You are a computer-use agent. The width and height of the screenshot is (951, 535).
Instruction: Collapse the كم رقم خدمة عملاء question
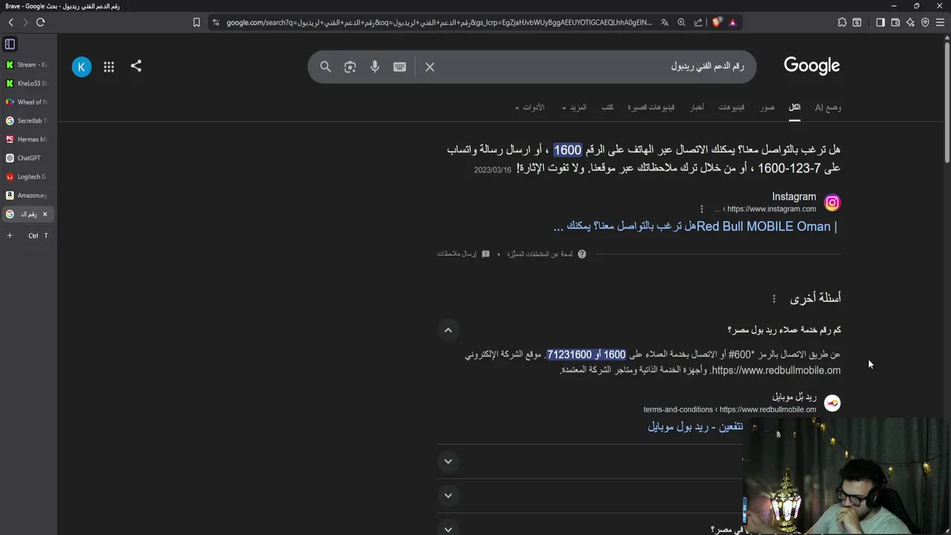448,330
